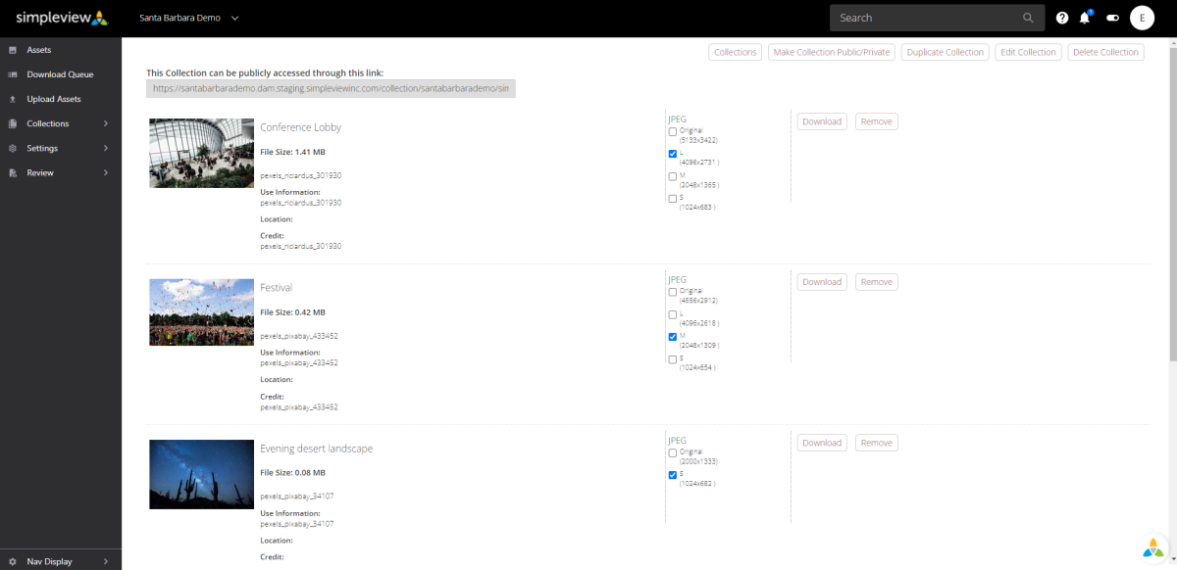Screen dimensions: 1177x570
Task: Open Download Queue in the sidebar
Action: pos(61,74)
